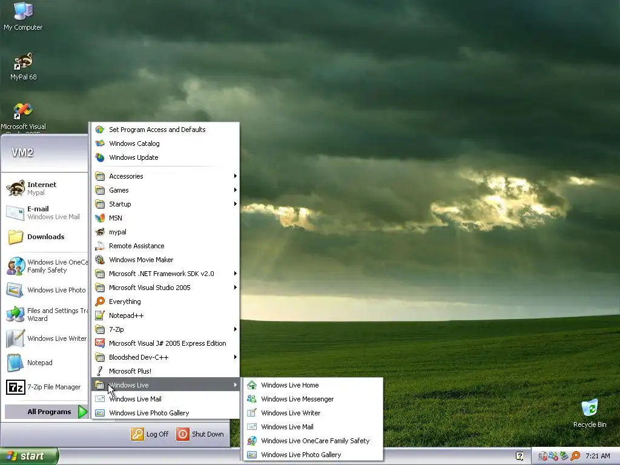
Task: Click the 7:21 AM taskbar clock
Action: 598,456
